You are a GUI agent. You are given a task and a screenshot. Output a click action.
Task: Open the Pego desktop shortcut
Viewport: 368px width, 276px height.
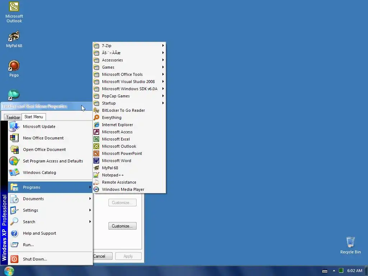(14, 69)
